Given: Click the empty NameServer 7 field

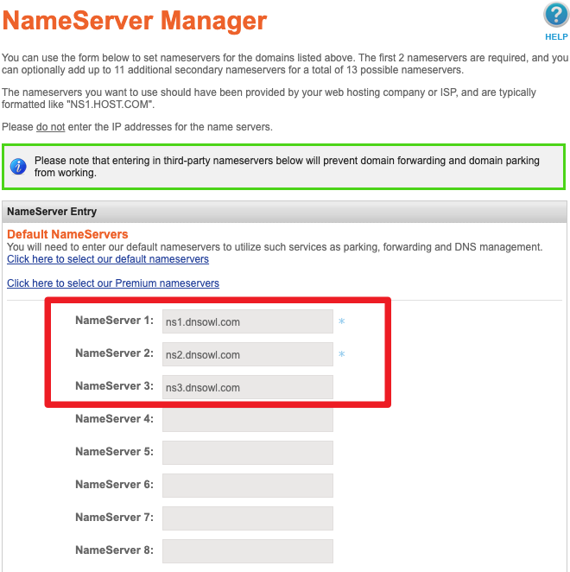Looking at the screenshot, I should [x=248, y=518].
